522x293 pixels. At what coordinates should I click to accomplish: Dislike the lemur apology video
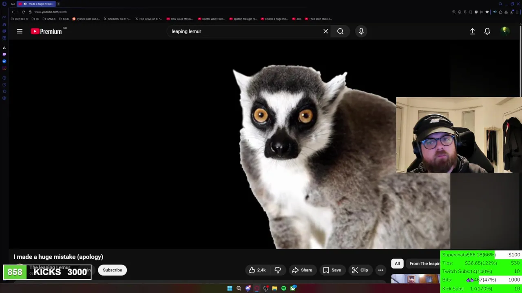[x=278, y=270]
